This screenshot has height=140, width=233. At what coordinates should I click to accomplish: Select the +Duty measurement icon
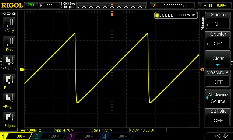pyautogui.click(x=9, y=23)
